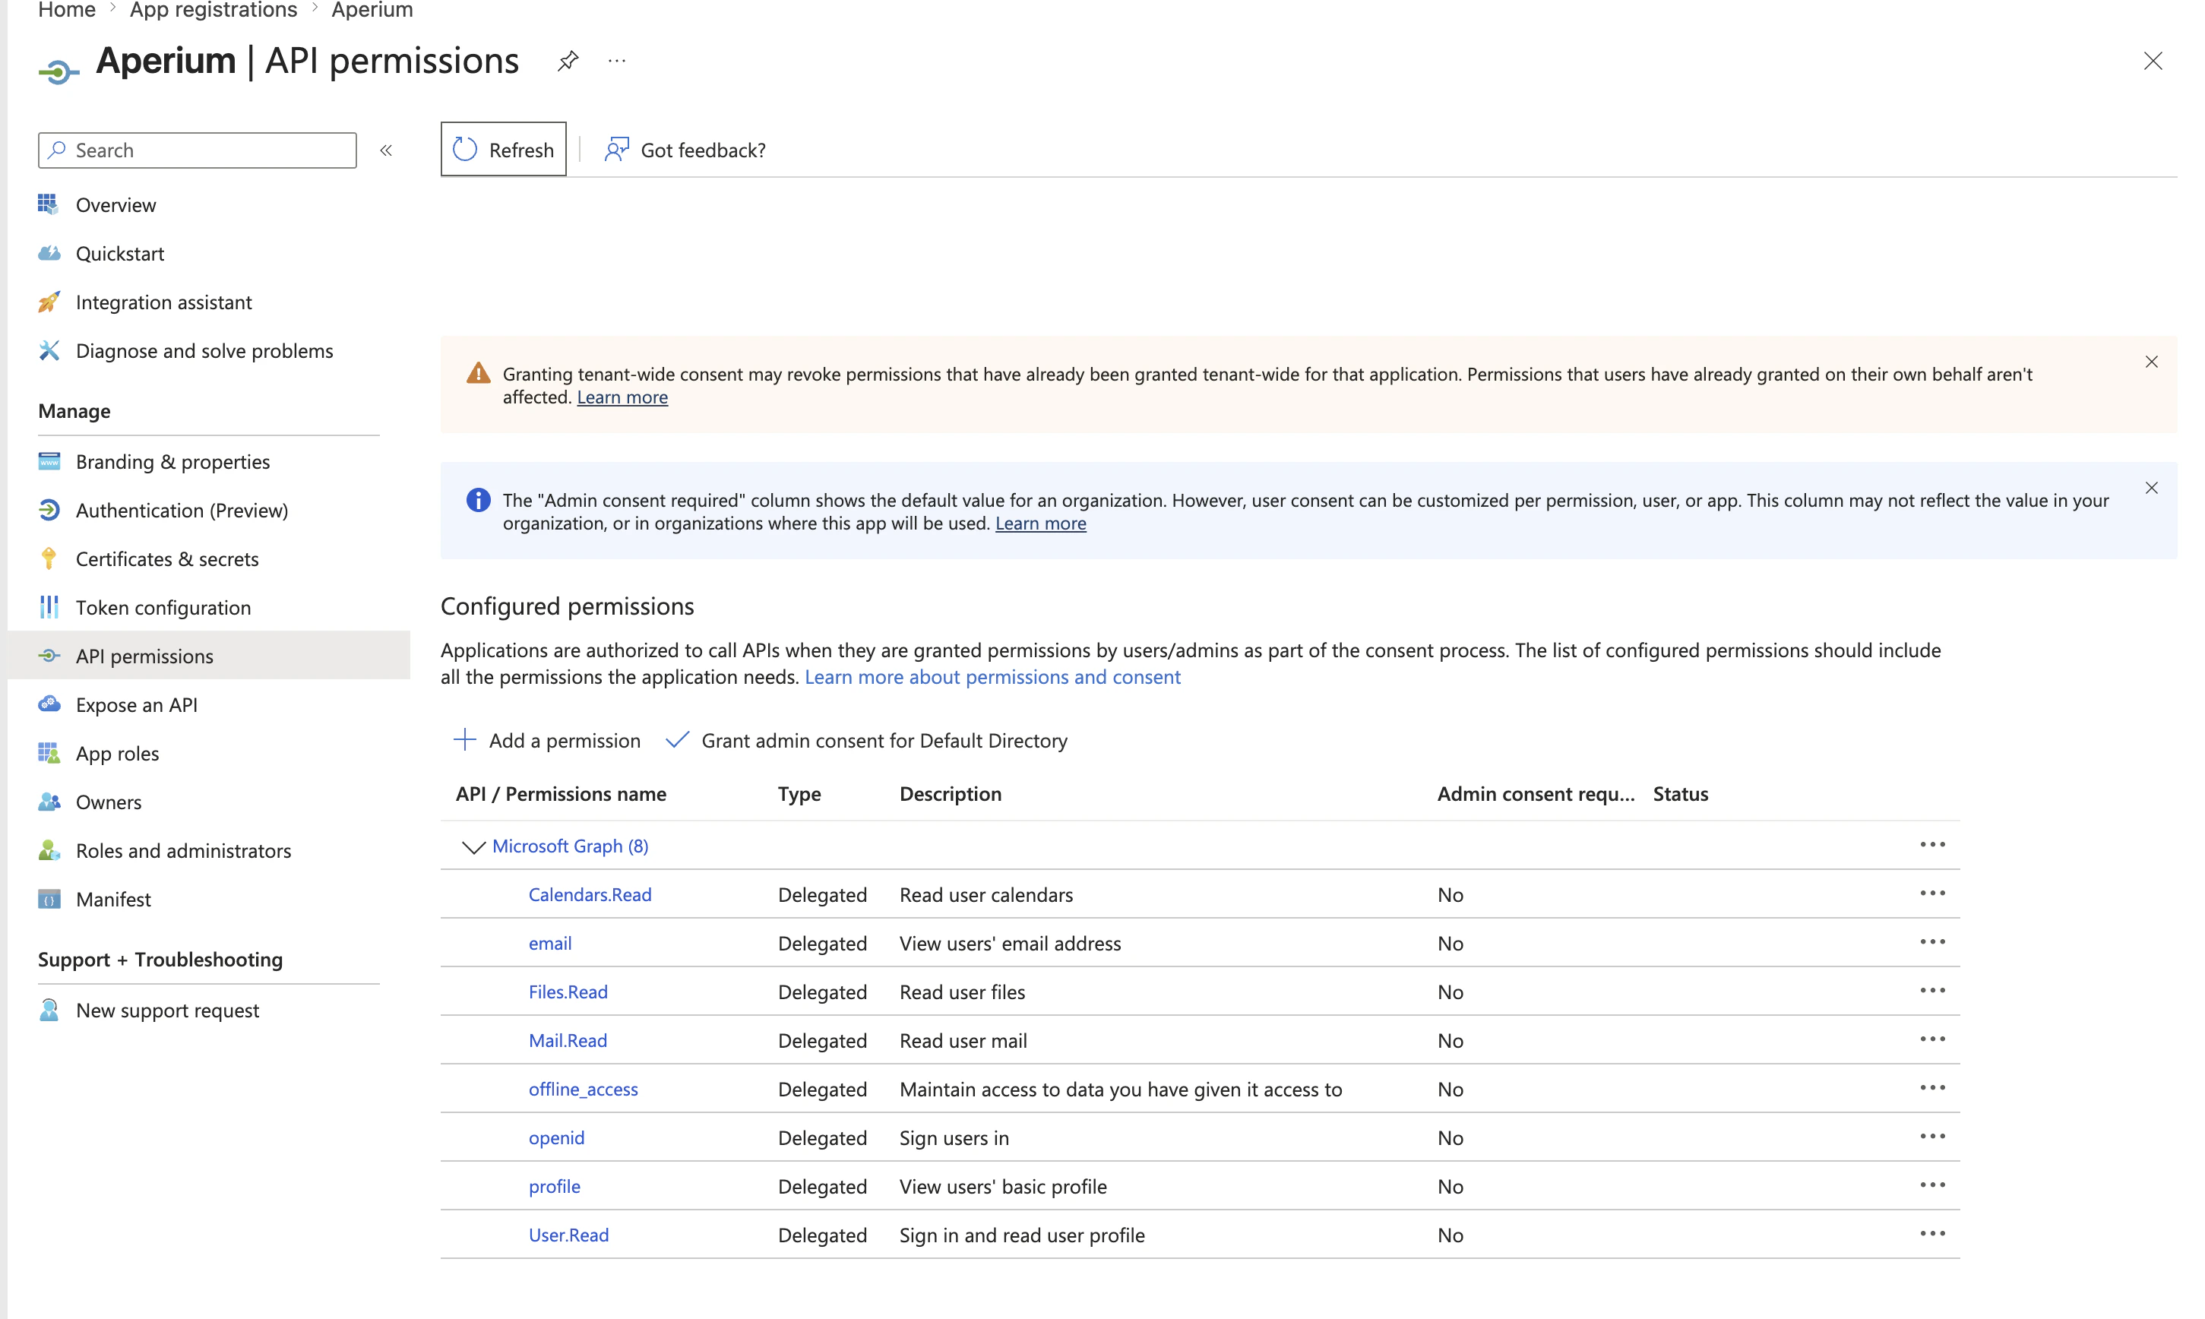
Task: Open the email permission
Action: pyautogui.click(x=549, y=944)
